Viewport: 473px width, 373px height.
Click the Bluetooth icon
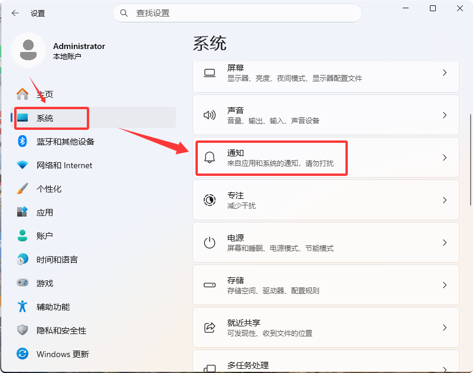tap(22, 141)
